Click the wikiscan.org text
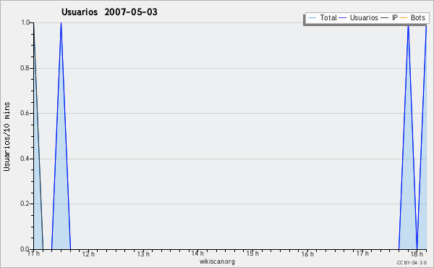Image resolution: width=434 pixels, height=268 pixels. (217, 261)
